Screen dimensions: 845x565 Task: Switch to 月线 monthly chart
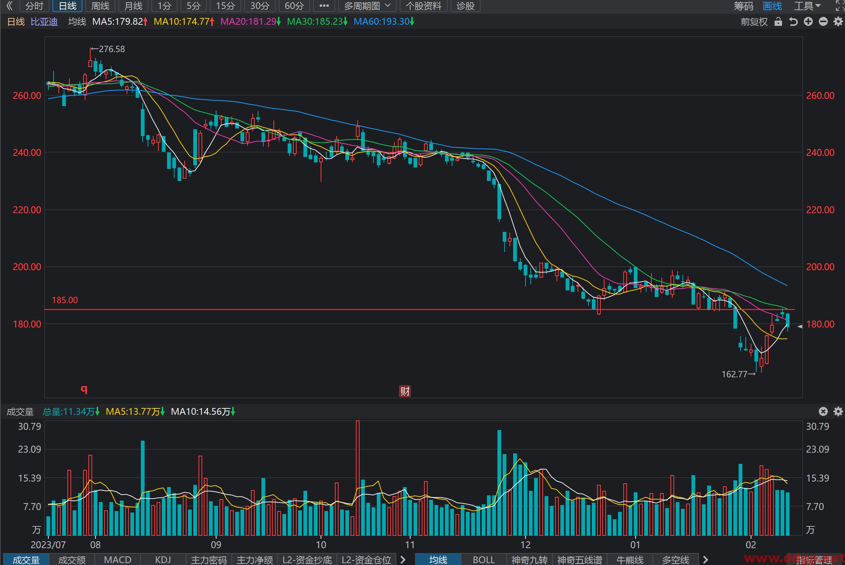click(133, 6)
